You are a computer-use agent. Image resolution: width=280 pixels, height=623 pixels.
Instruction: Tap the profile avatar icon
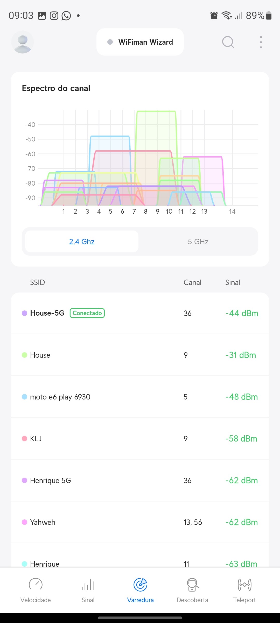[x=23, y=42]
